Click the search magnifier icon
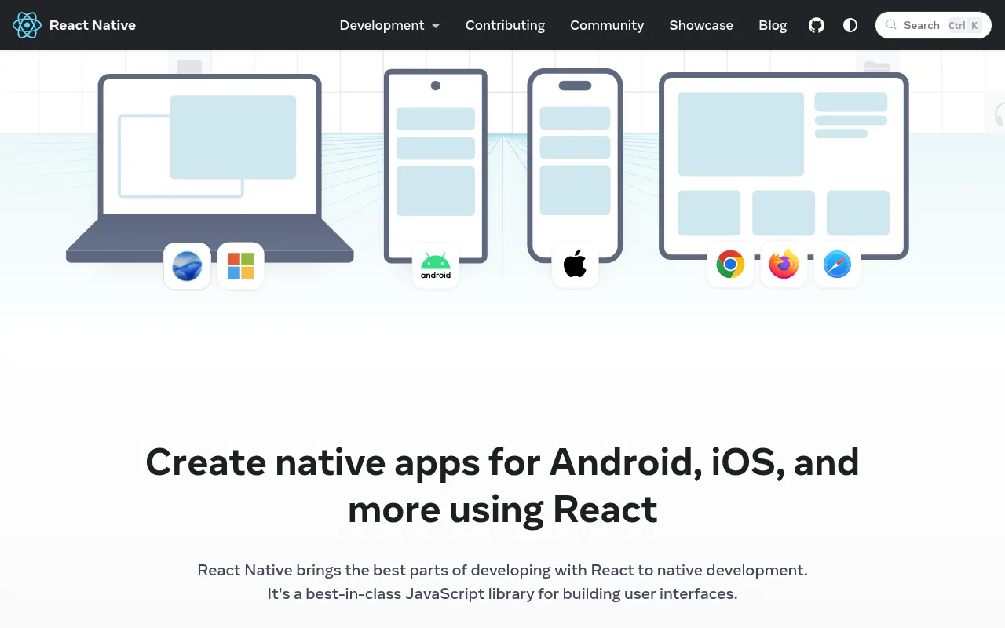This screenshot has height=628, width=1005. tap(891, 25)
